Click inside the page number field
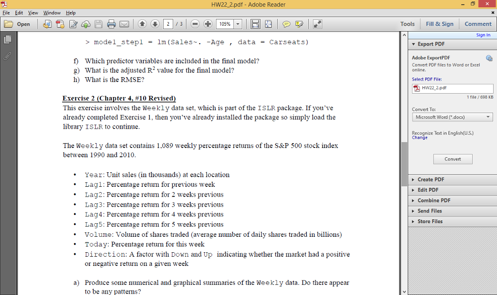 (167, 23)
